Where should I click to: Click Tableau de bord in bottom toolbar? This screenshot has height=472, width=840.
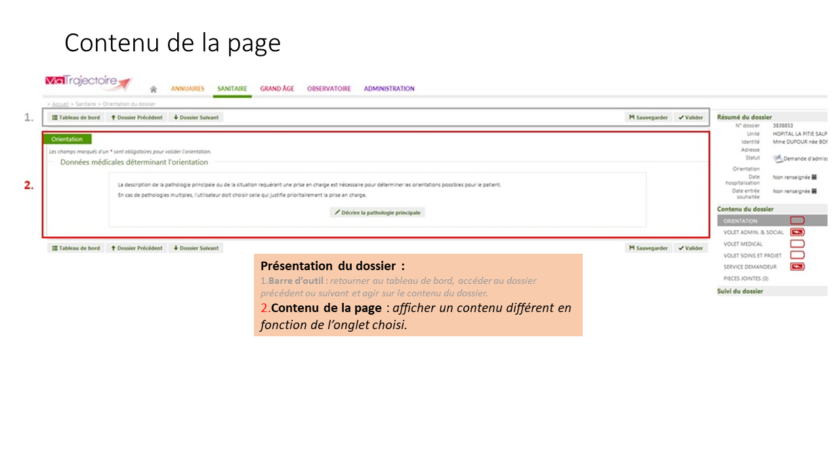pyautogui.click(x=76, y=248)
